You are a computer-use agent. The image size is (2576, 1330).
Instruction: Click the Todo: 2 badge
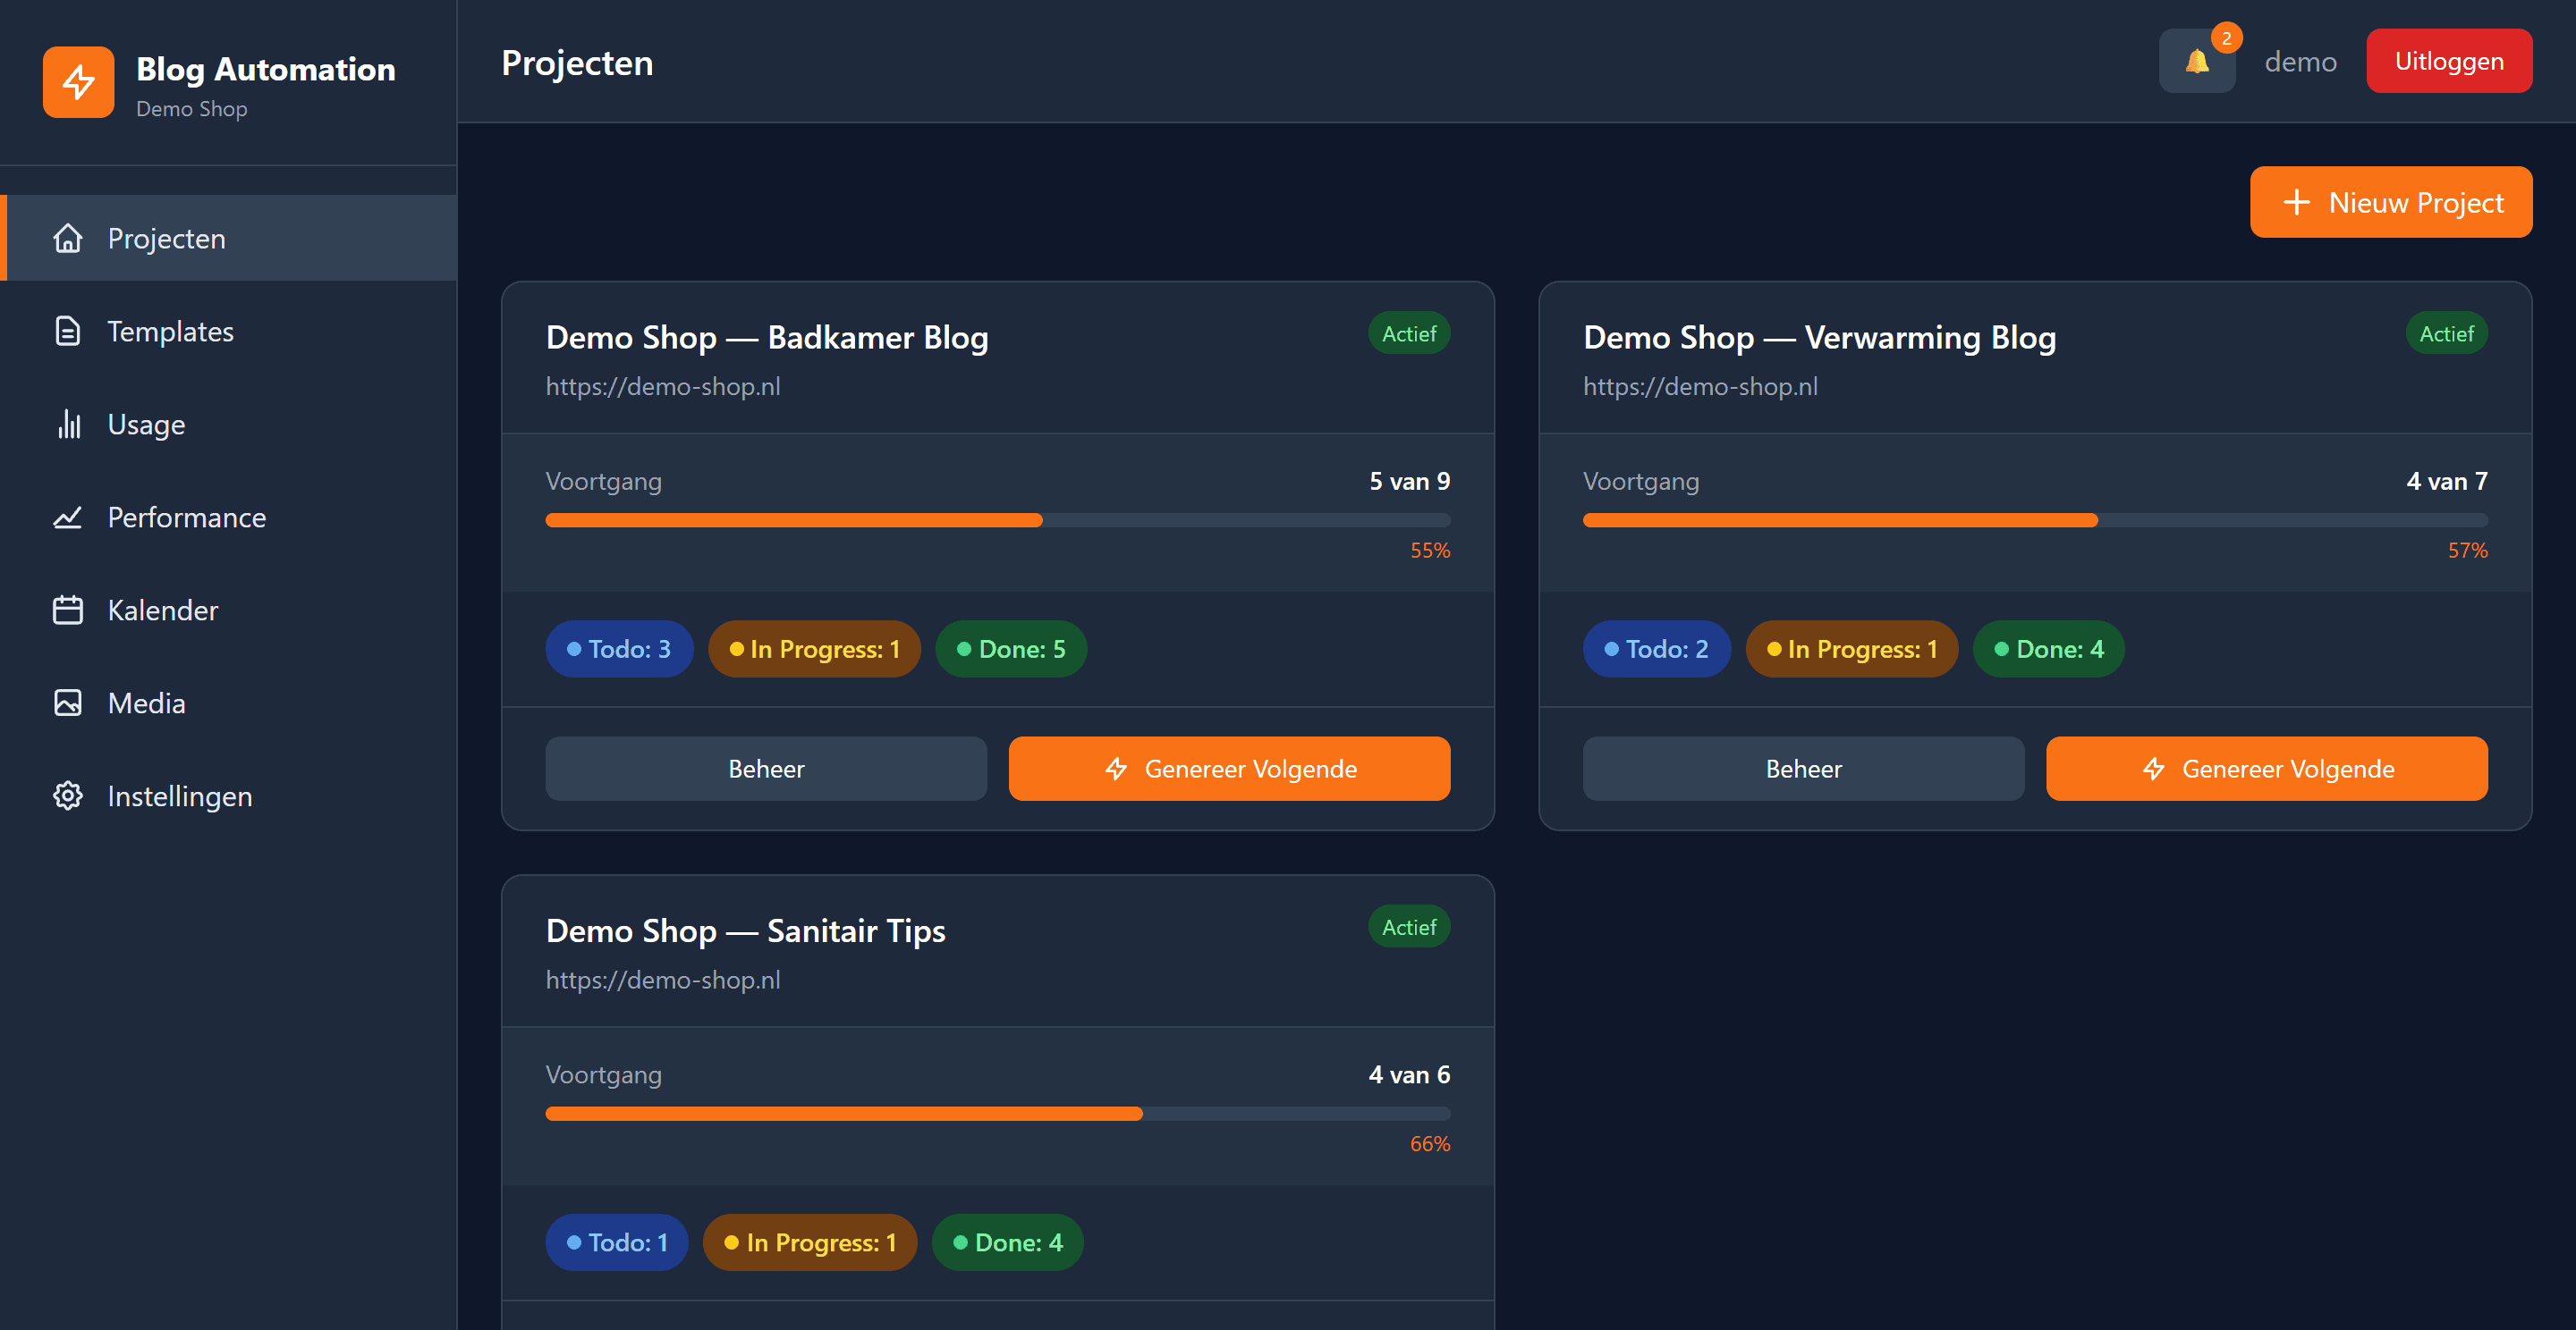click(x=1656, y=649)
